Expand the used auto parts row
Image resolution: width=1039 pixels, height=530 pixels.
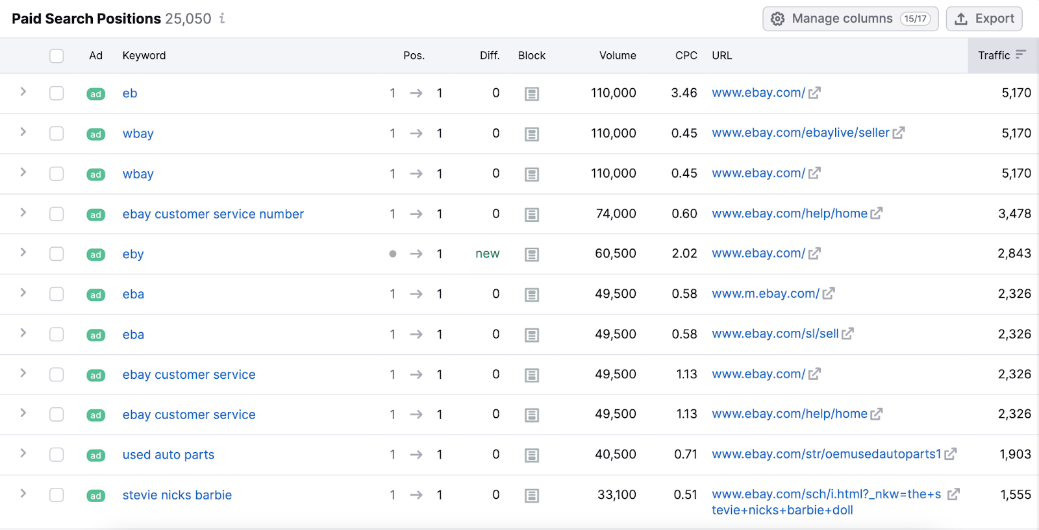[x=23, y=453]
